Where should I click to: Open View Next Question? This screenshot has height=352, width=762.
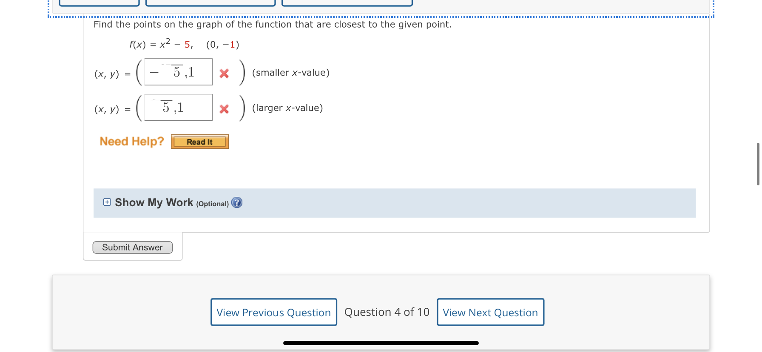coord(490,312)
